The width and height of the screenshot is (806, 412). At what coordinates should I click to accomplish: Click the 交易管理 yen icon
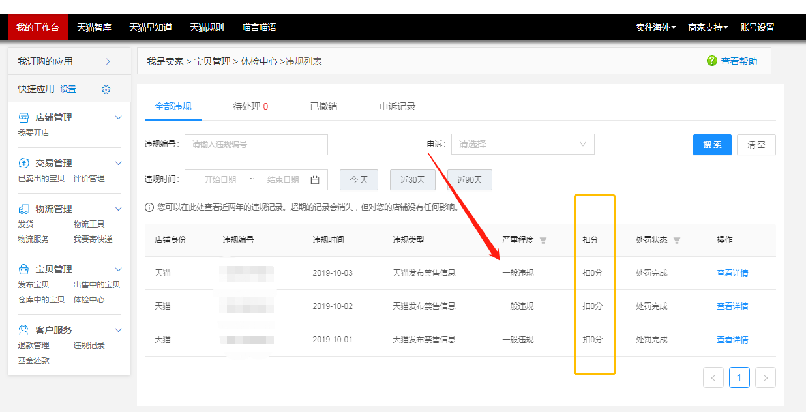24,163
